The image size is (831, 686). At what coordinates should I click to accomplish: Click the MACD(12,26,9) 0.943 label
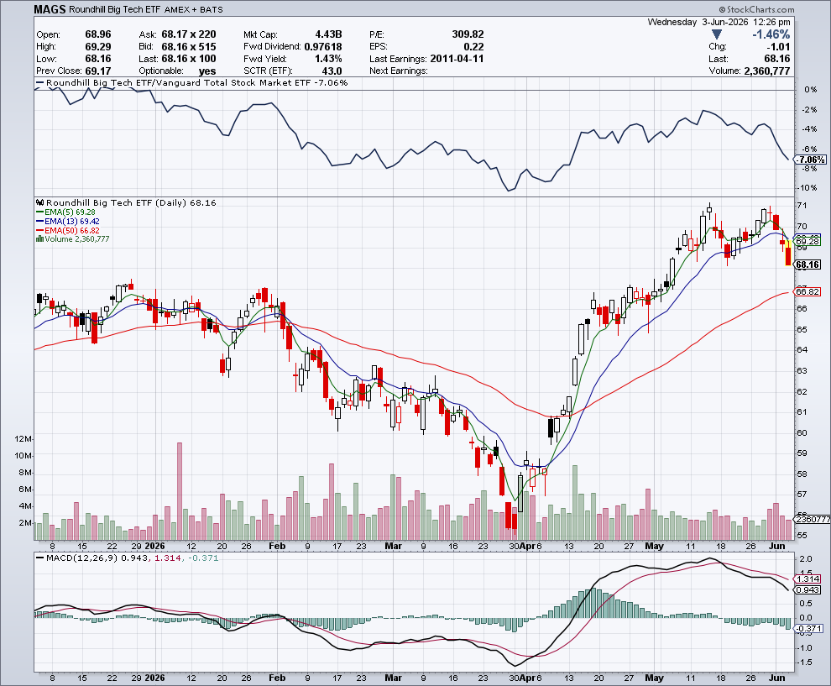(98, 558)
